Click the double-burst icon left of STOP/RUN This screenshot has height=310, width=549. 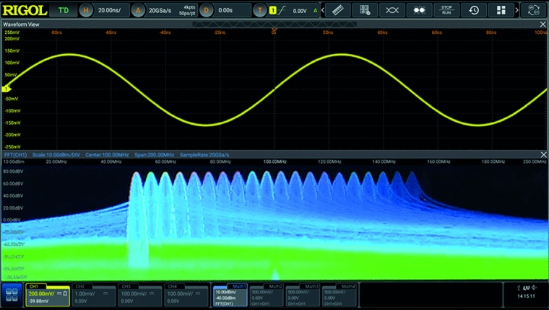click(x=419, y=10)
